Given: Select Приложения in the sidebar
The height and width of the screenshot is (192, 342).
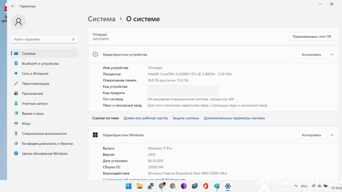Looking at the screenshot, I should pyautogui.click(x=32, y=93).
